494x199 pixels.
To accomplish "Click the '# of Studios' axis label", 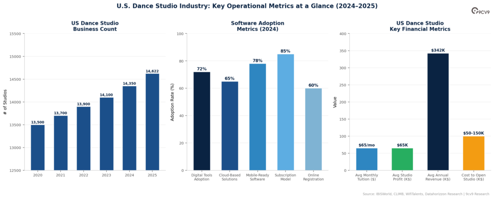I will (x=5, y=102).
